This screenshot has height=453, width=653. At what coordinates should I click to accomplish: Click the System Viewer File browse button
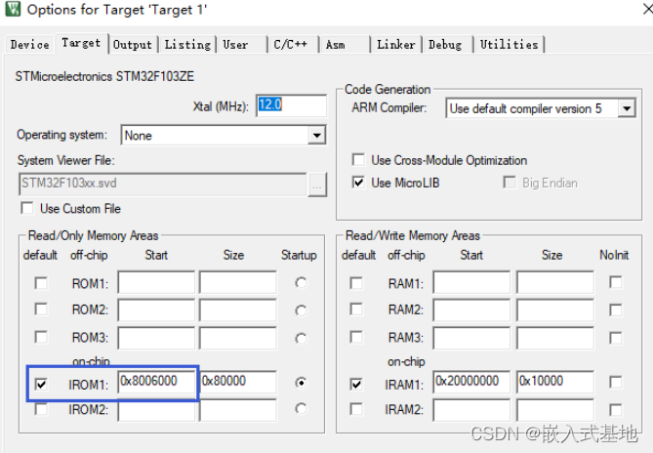(316, 183)
